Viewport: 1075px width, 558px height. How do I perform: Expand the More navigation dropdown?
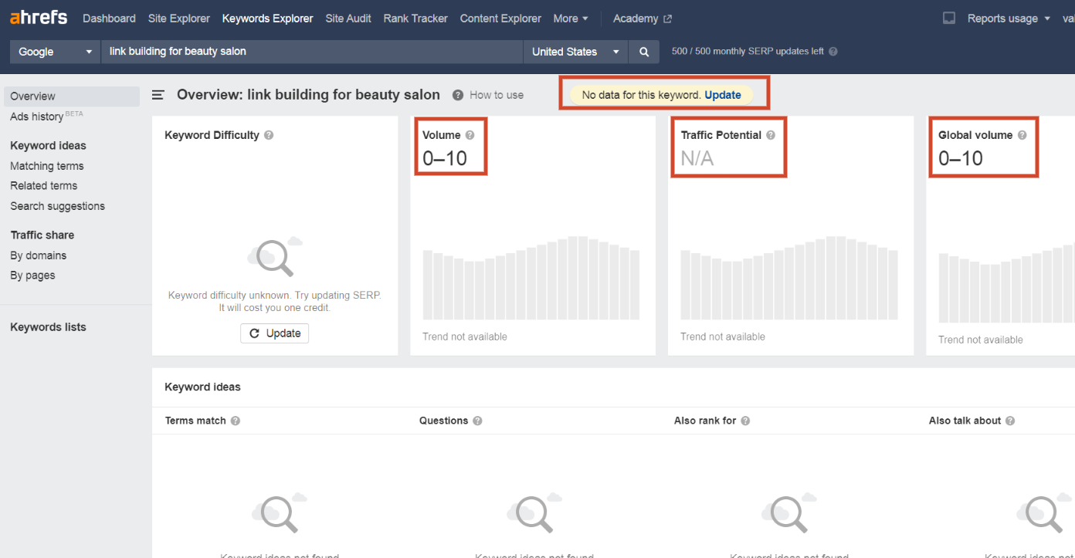[570, 18]
